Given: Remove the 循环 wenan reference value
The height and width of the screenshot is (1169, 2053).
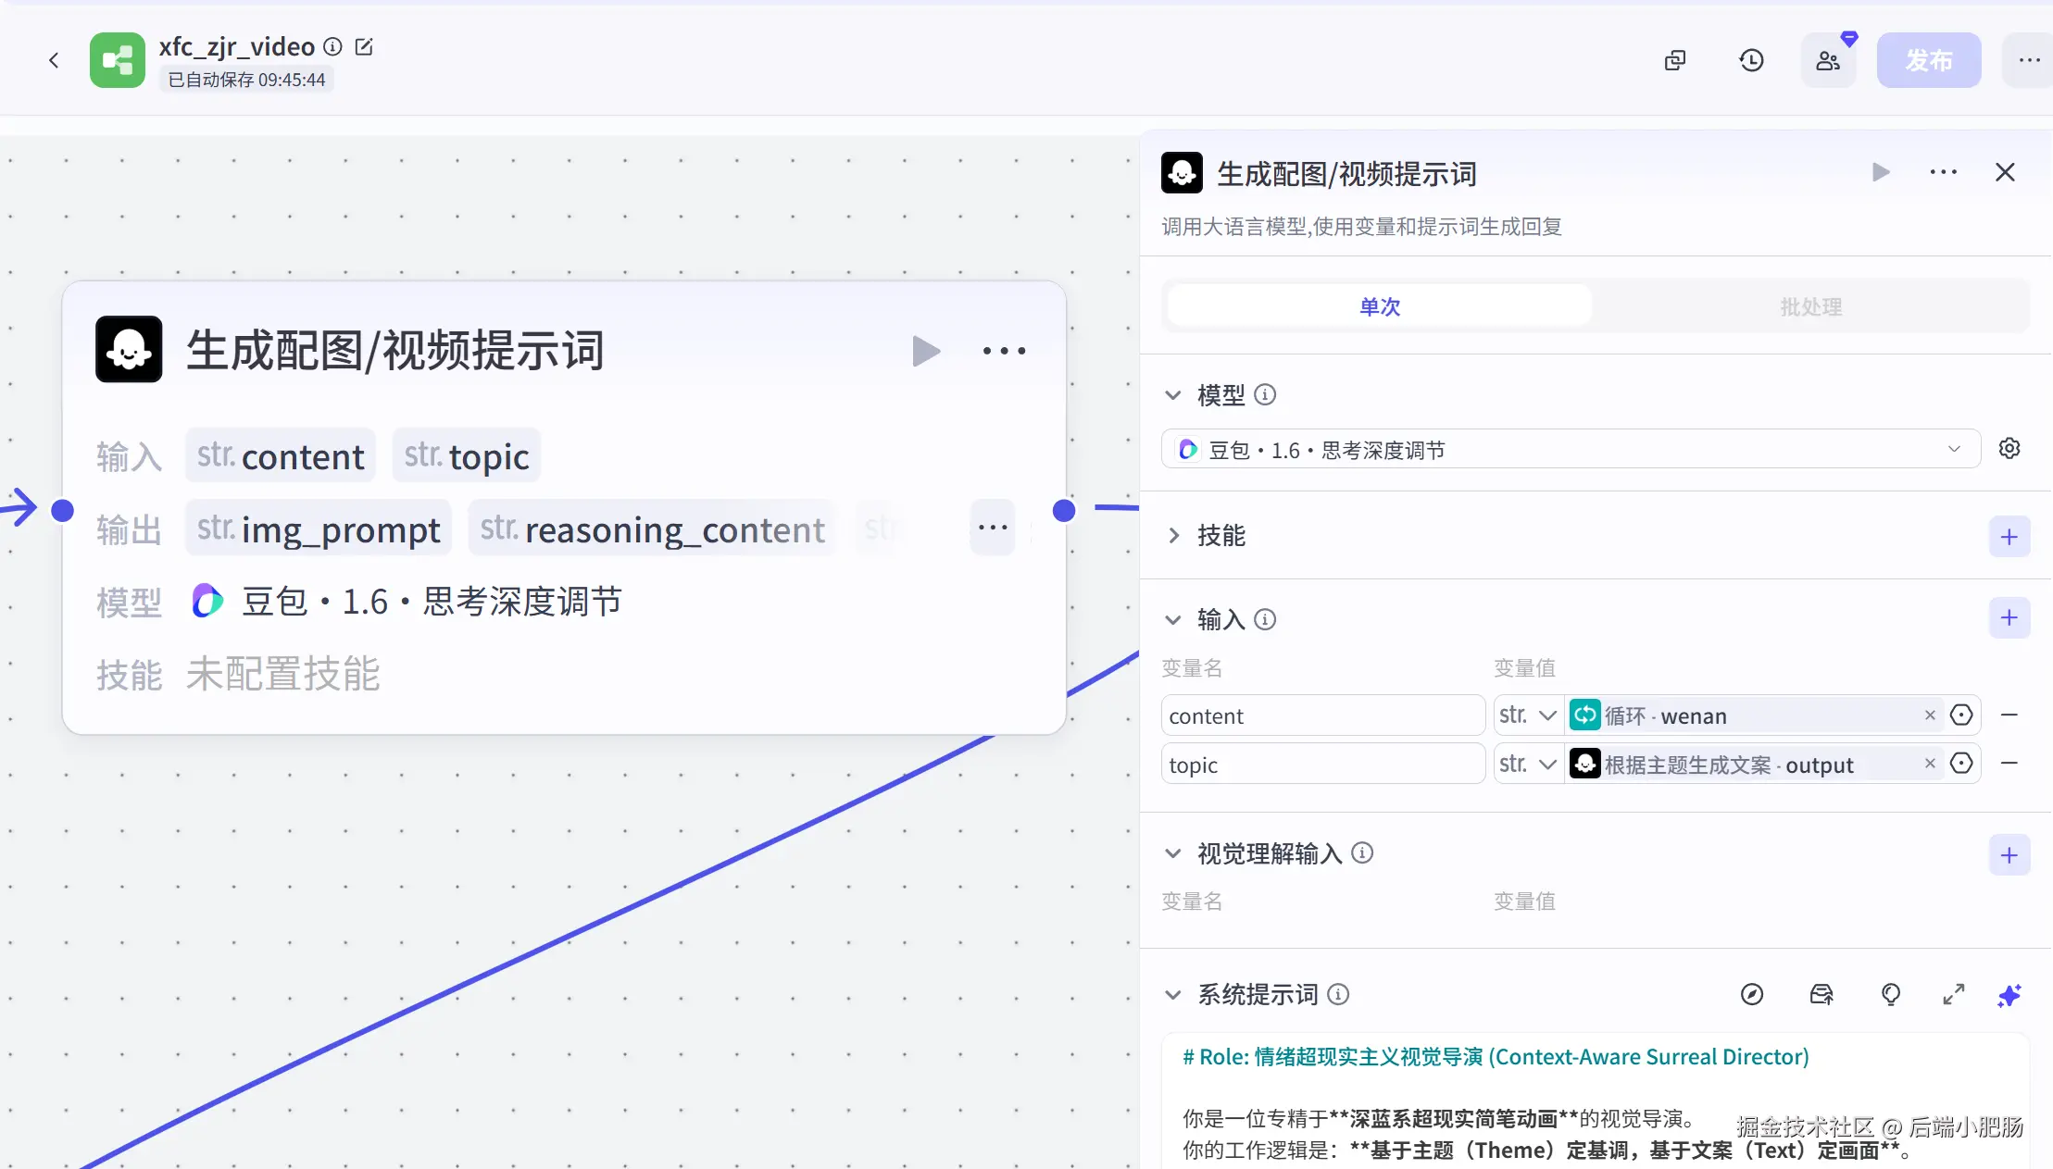Looking at the screenshot, I should click(1930, 715).
